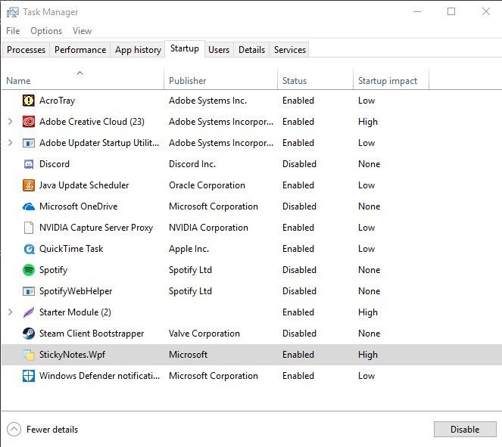The height and width of the screenshot is (447, 502).
Task: Click the NVIDIA Corporation publisher cell
Action: (x=208, y=228)
